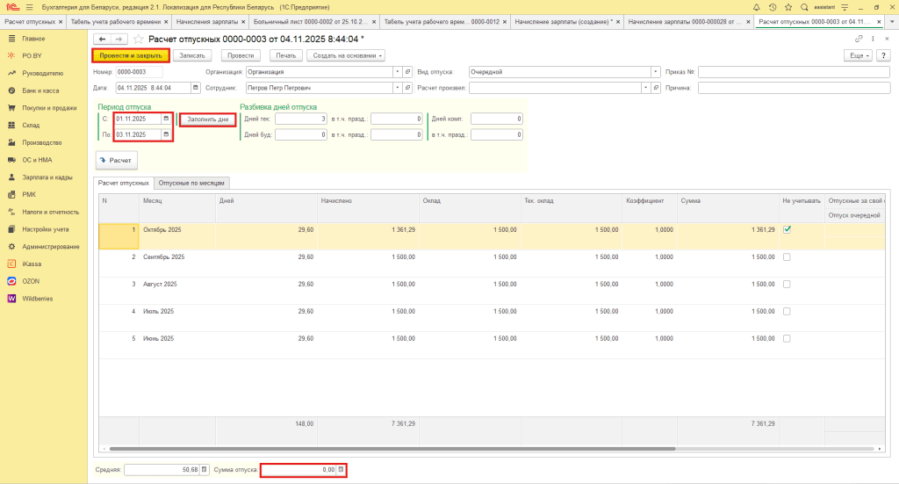Open the Вид отпуска dropdown list
This screenshot has height=484, width=899.
(655, 72)
